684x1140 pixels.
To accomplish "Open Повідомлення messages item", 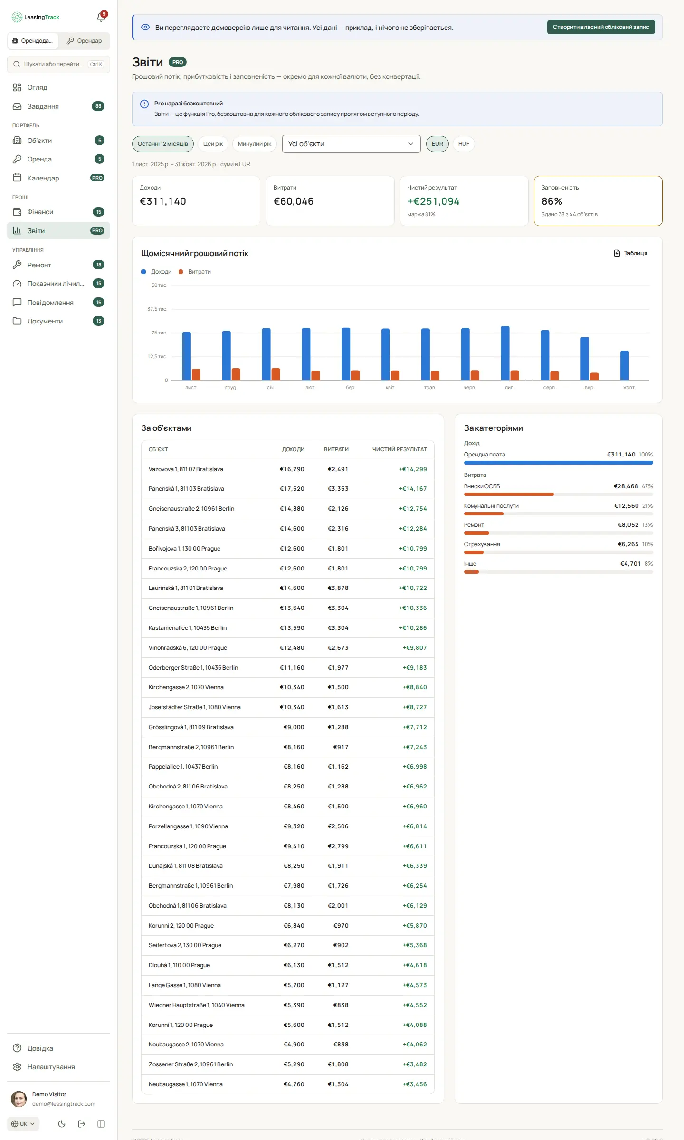I will coord(58,303).
